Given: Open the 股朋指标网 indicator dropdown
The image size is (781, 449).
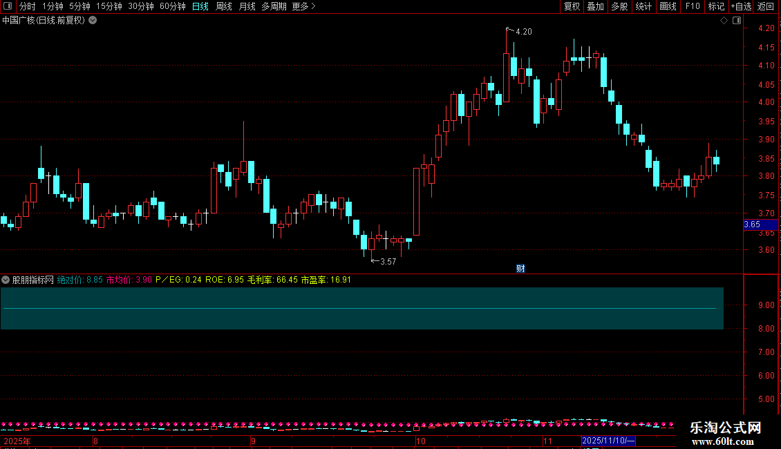Looking at the screenshot, I should 6,280.
